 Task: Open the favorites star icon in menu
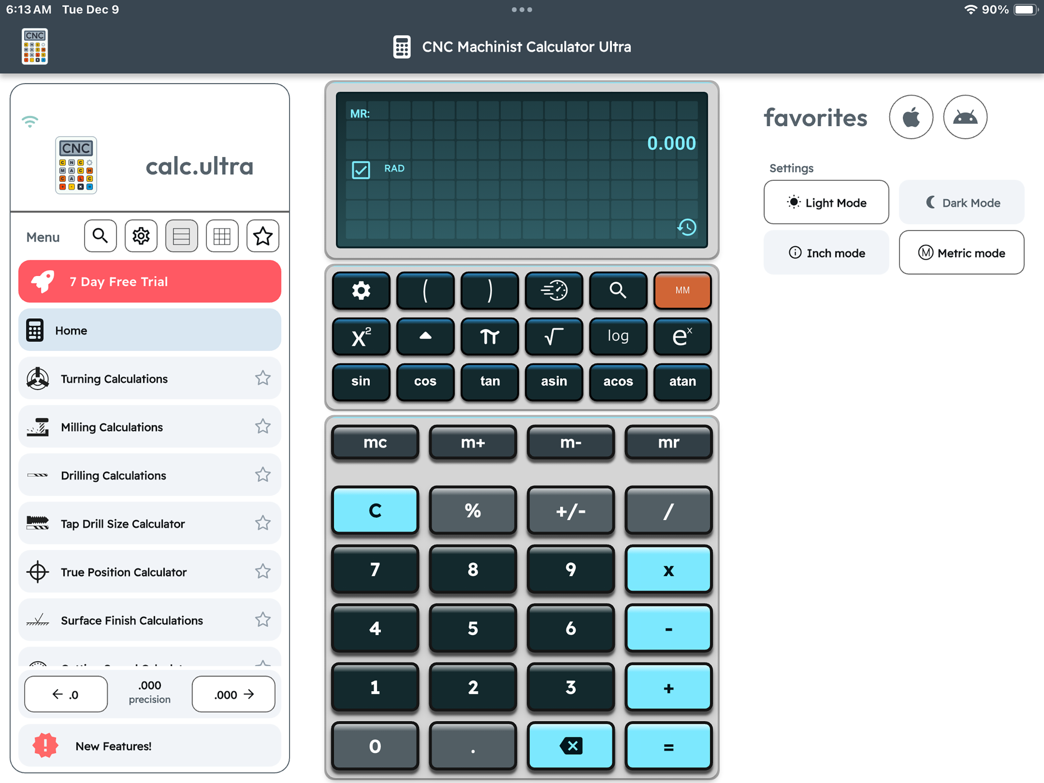click(263, 236)
